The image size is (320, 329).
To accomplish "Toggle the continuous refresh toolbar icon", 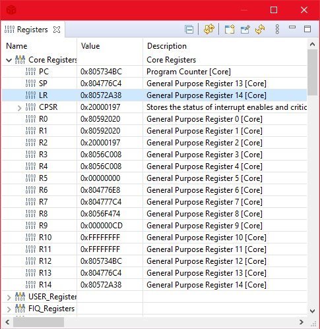I will (208, 29).
